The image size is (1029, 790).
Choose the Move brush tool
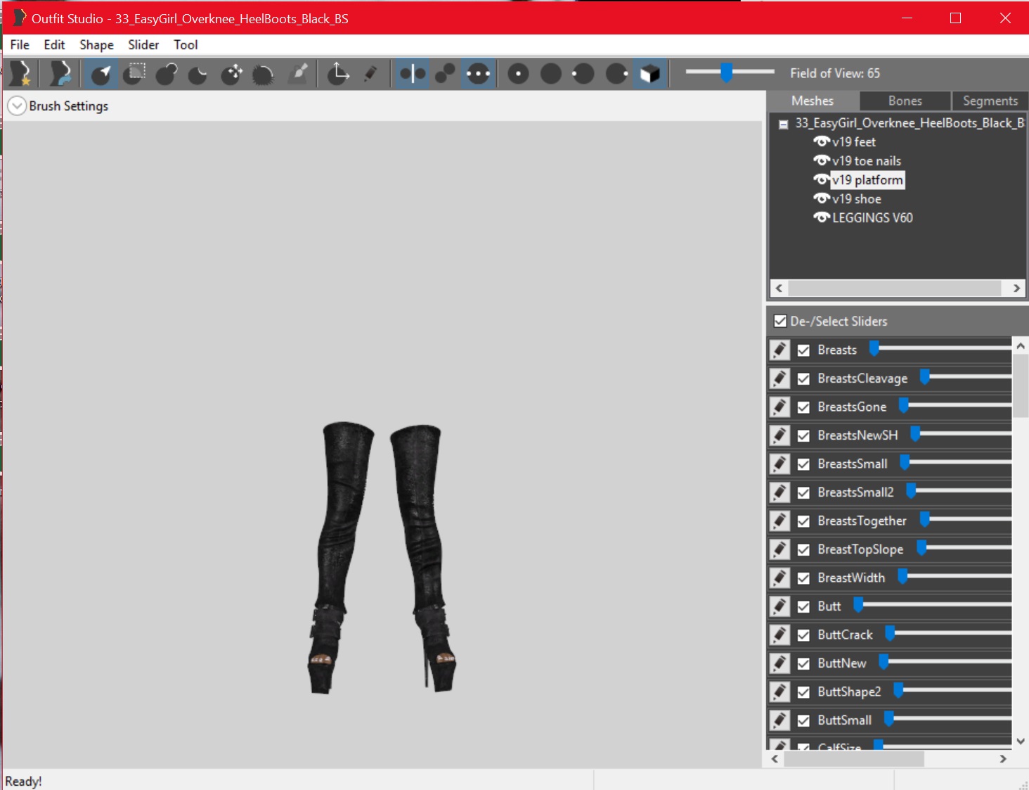pos(231,73)
